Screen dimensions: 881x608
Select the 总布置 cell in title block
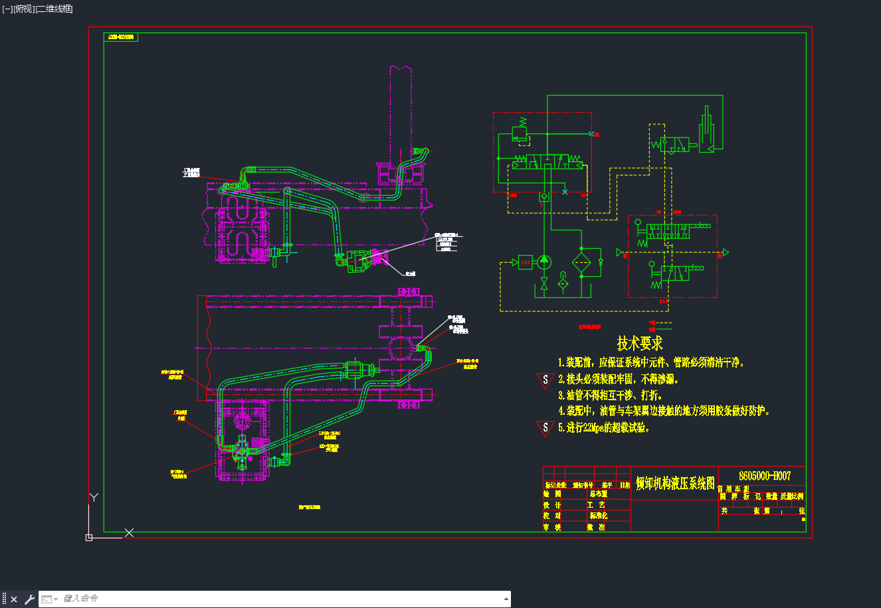click(x=598, y=494)
